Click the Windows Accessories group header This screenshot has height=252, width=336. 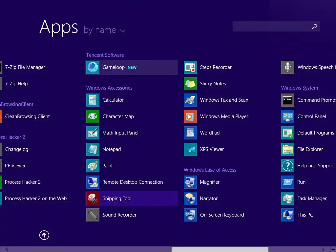109,88
